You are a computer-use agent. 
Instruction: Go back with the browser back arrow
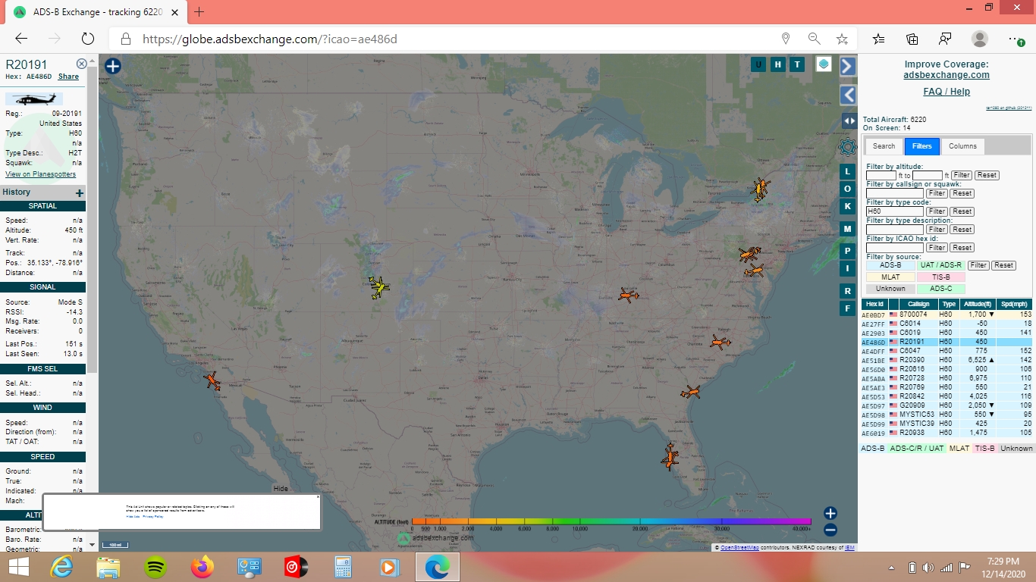[21, 39]
